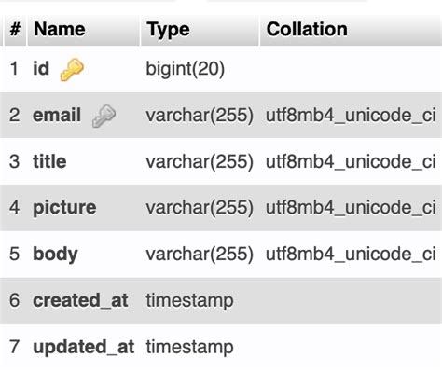Screen dimensions: 442x372
Task: Click the bigint(20) type cell
Action: pos(186,69)
